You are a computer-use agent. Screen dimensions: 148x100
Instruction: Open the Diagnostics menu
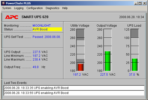click(52, 8)
